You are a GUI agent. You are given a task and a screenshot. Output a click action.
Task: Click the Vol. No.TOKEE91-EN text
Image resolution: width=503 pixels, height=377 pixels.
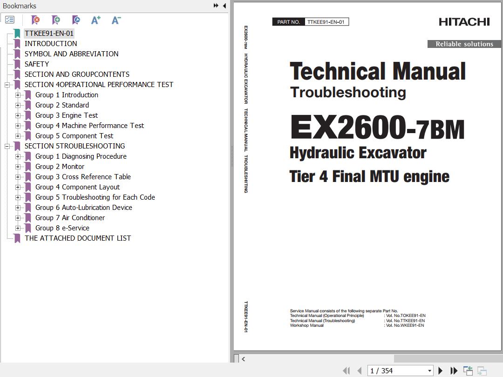click(406, 316)
